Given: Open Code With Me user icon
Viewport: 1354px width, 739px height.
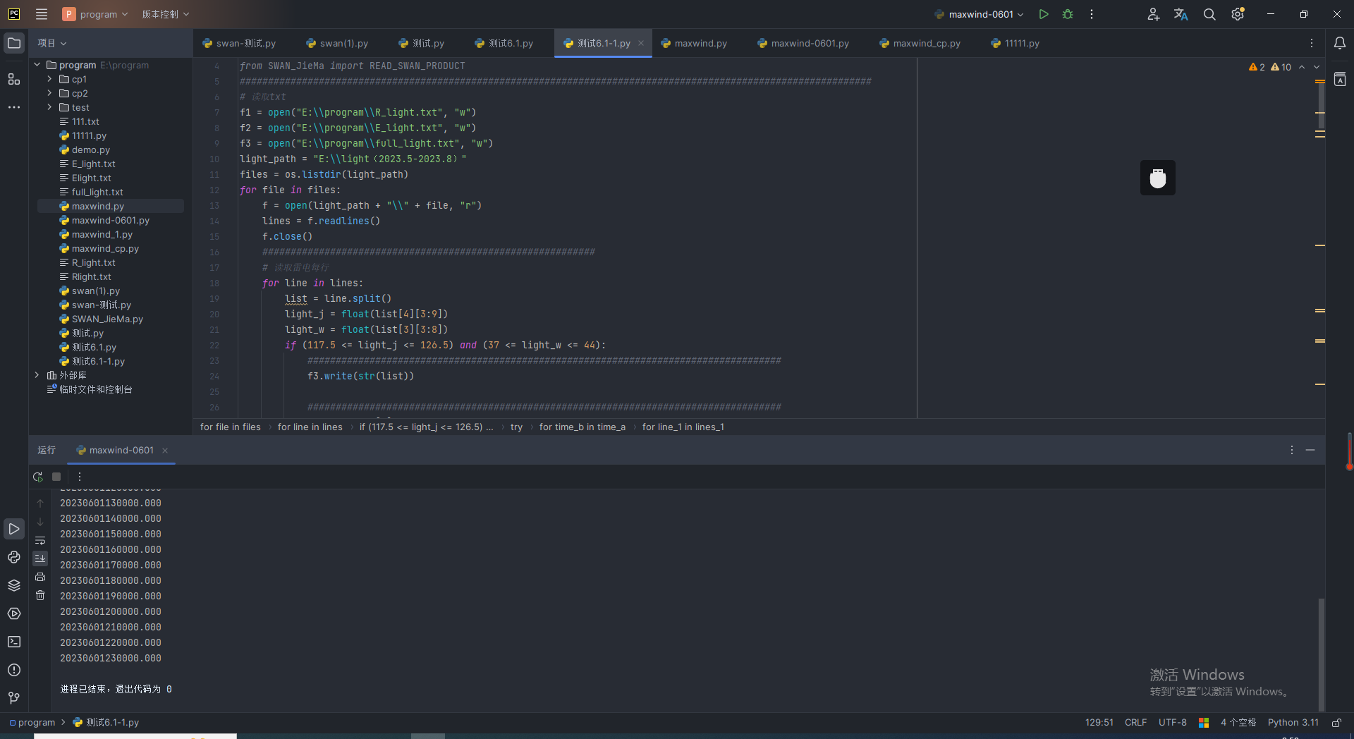Looking at the screenshot, I should coord(1153,14).
